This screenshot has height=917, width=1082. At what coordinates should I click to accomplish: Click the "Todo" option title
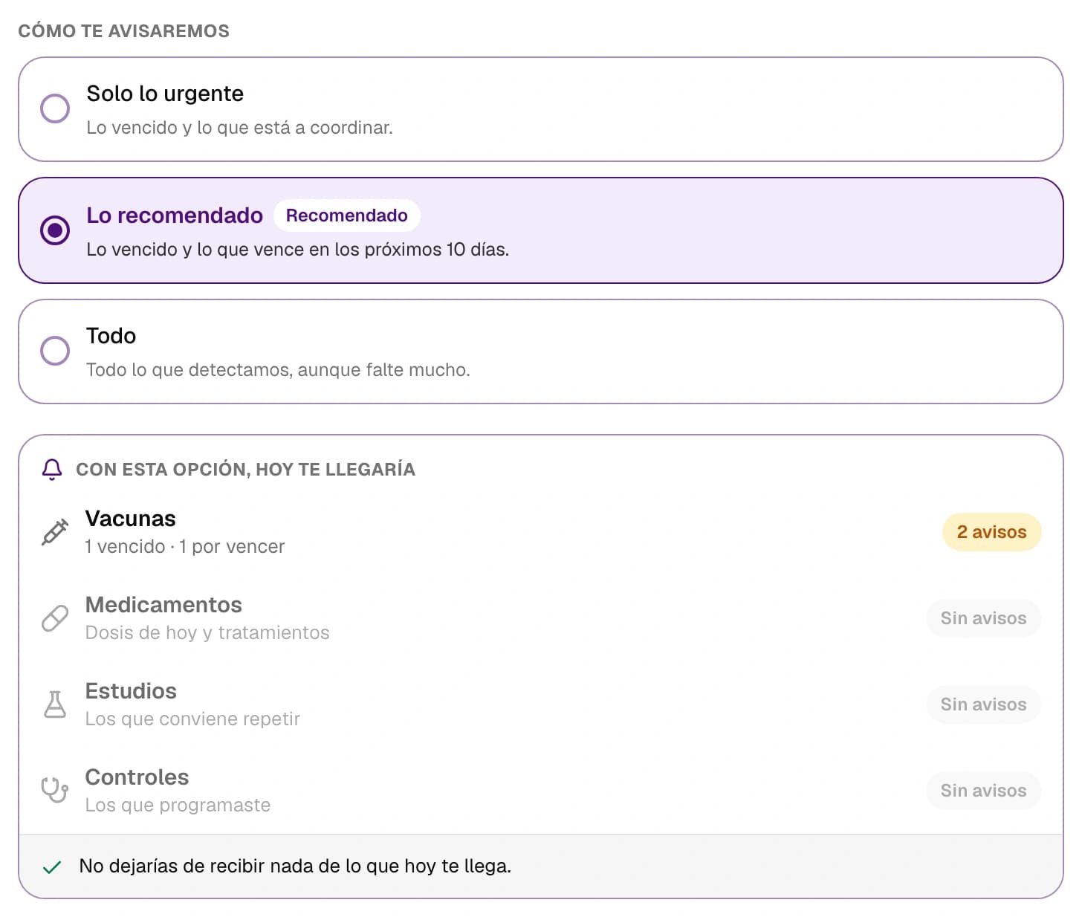[111, 336]
